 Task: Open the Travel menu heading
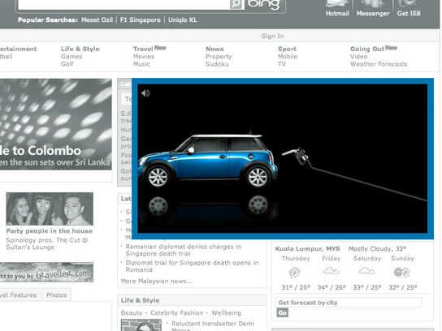pos(143,49)
